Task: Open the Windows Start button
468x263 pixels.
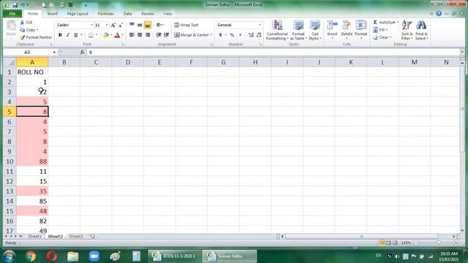Action: point(10,256)
